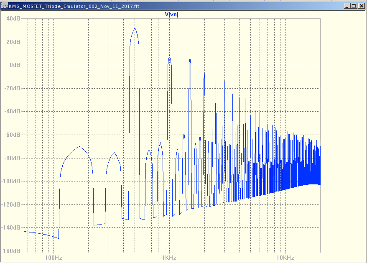Maximize the FFT plot window

[354, 6]
